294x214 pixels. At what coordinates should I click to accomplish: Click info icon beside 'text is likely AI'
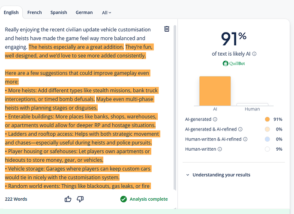coord(255,54)
